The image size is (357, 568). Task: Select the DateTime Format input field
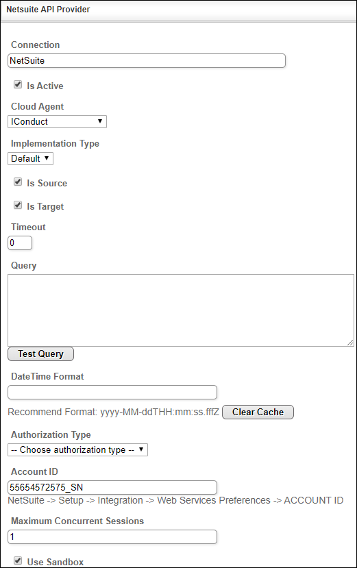click(112, 393)
